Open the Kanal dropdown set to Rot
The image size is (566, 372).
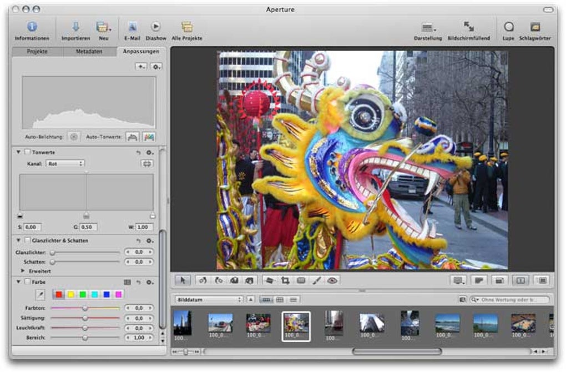(65, 164)
